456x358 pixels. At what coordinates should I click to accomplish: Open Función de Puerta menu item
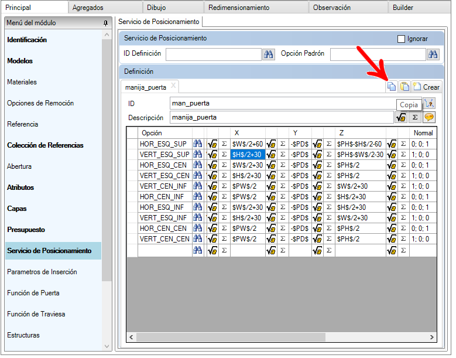(x=33, y=293)
